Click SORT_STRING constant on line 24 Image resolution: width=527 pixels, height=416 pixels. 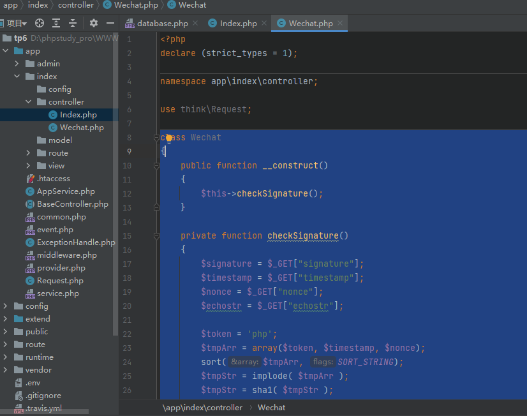[x=366, y=362]
